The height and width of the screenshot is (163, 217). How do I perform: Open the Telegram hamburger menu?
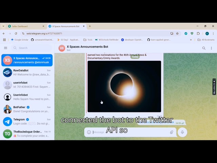5,48
